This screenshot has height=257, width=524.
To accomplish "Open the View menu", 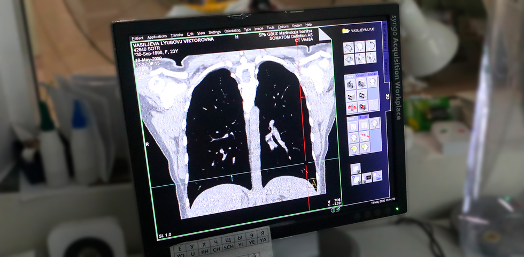I will tap(201, 33).
